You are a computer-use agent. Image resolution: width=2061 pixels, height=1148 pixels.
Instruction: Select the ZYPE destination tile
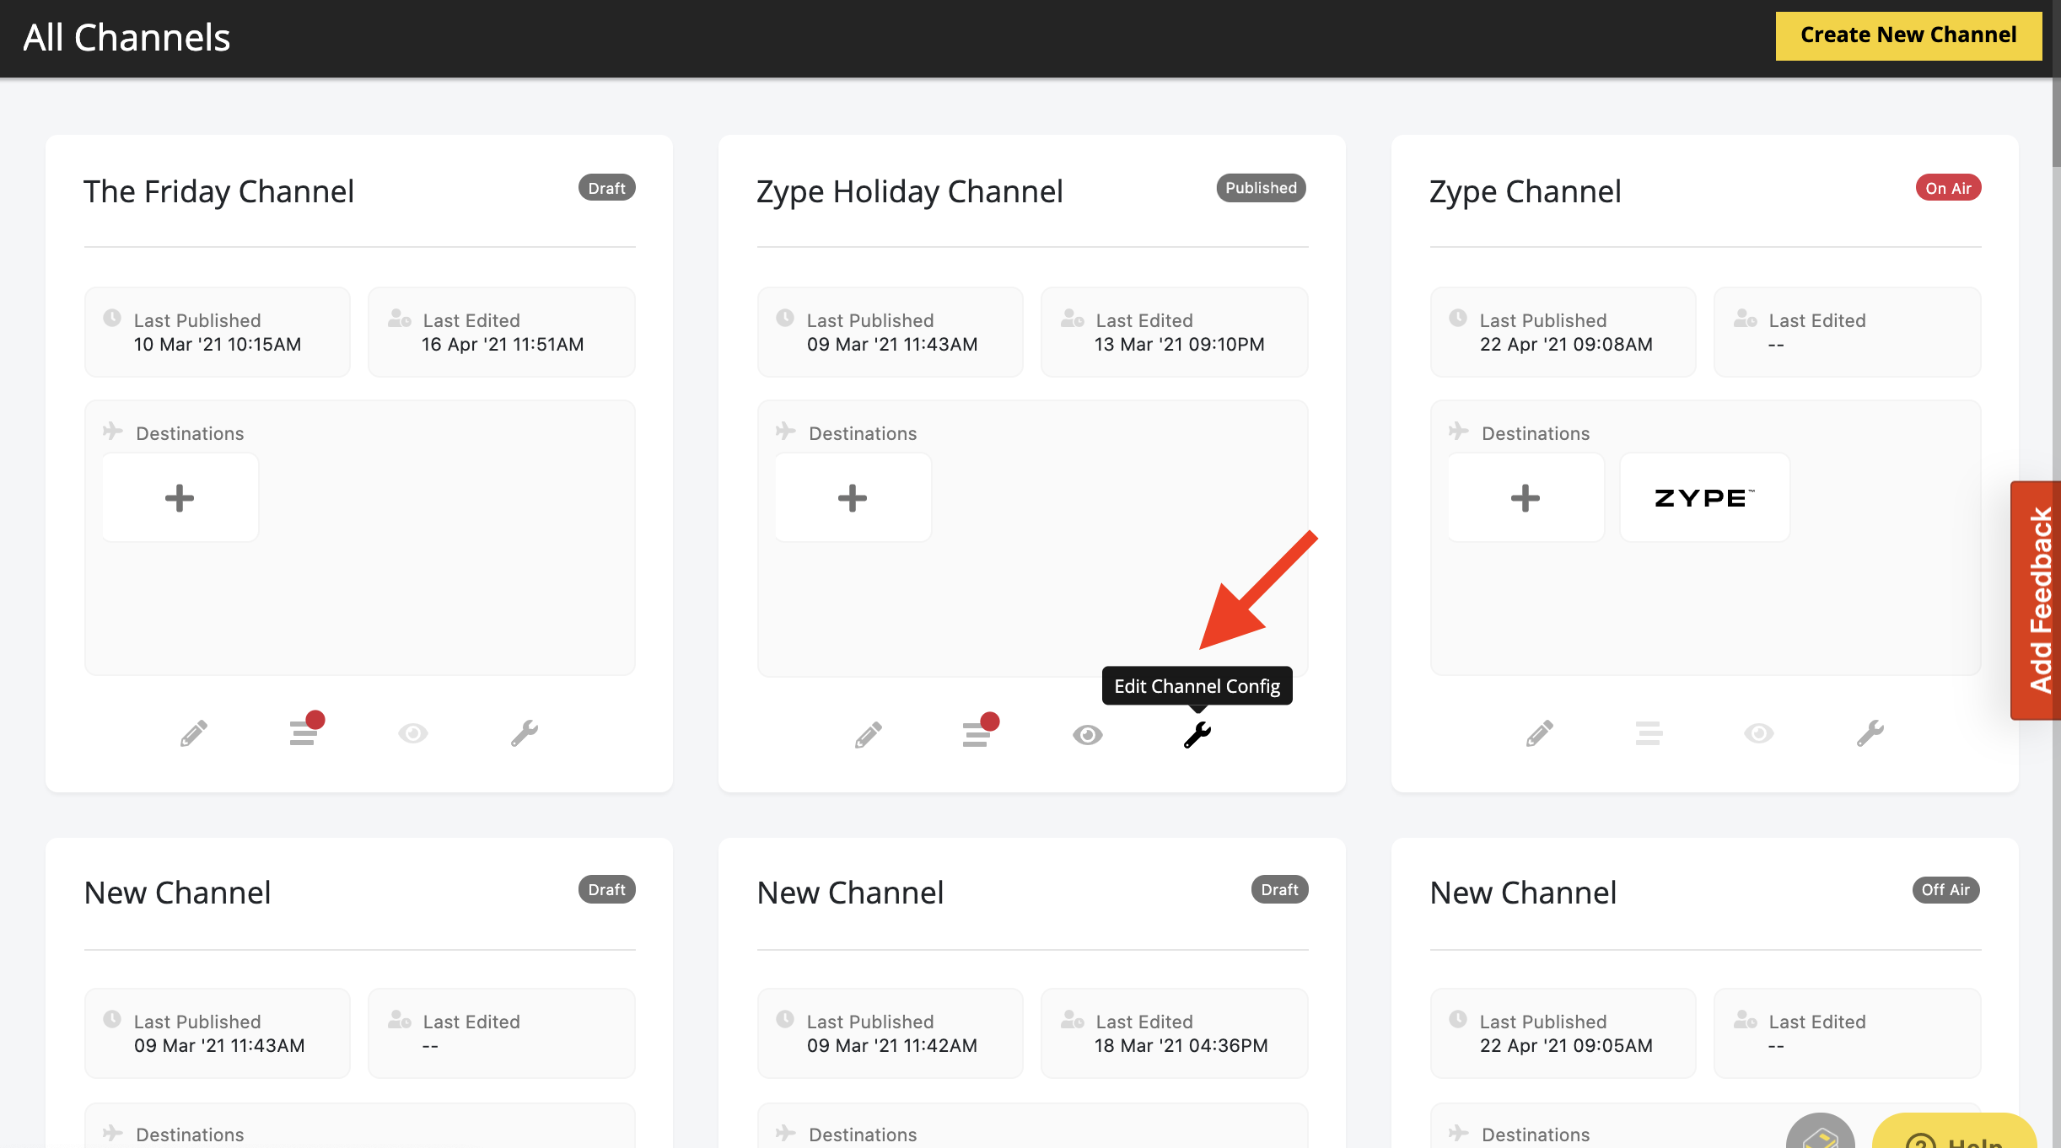coord(1705,497)
